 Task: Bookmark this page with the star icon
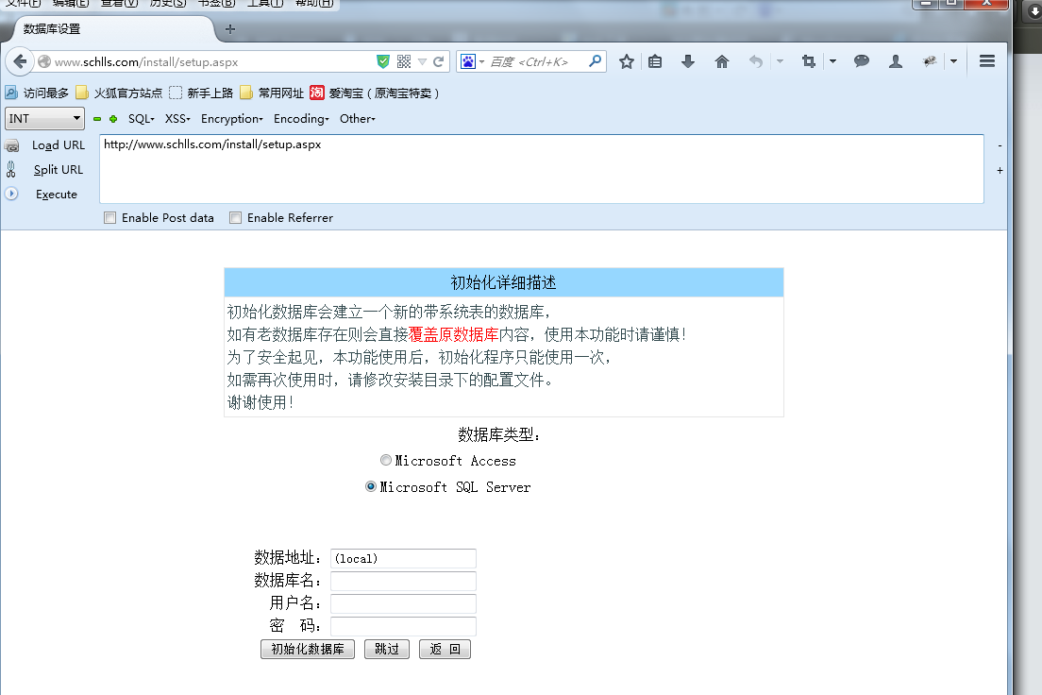coord(626,62)
